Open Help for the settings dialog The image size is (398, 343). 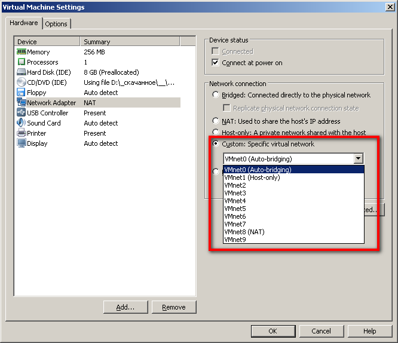coord(370,331)
